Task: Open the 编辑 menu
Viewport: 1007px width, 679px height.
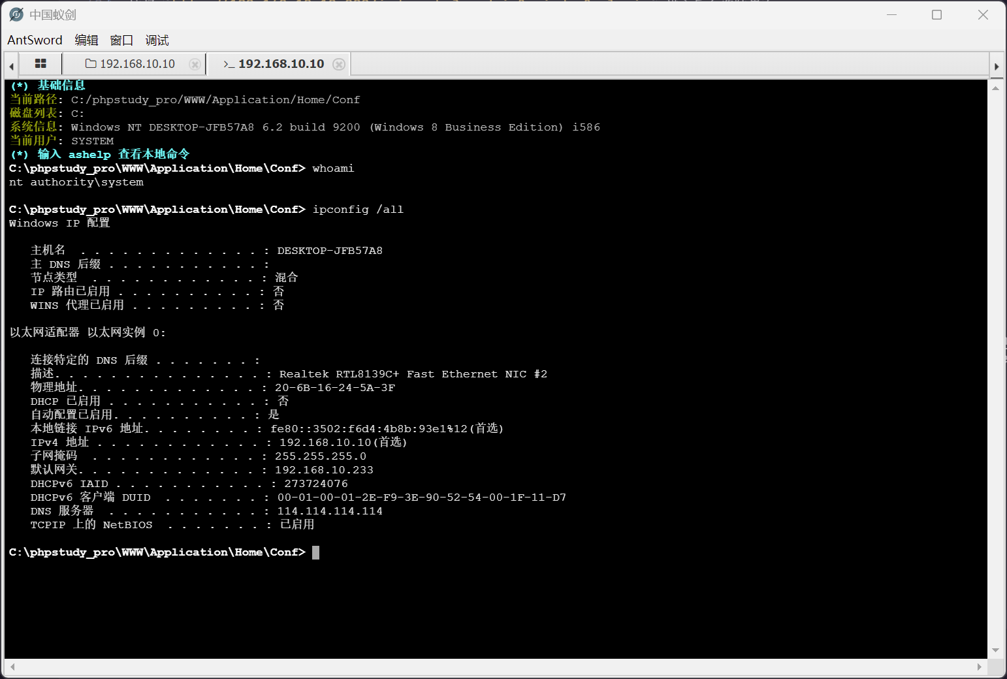Action: pyautogui.click(x=86, y=40)
